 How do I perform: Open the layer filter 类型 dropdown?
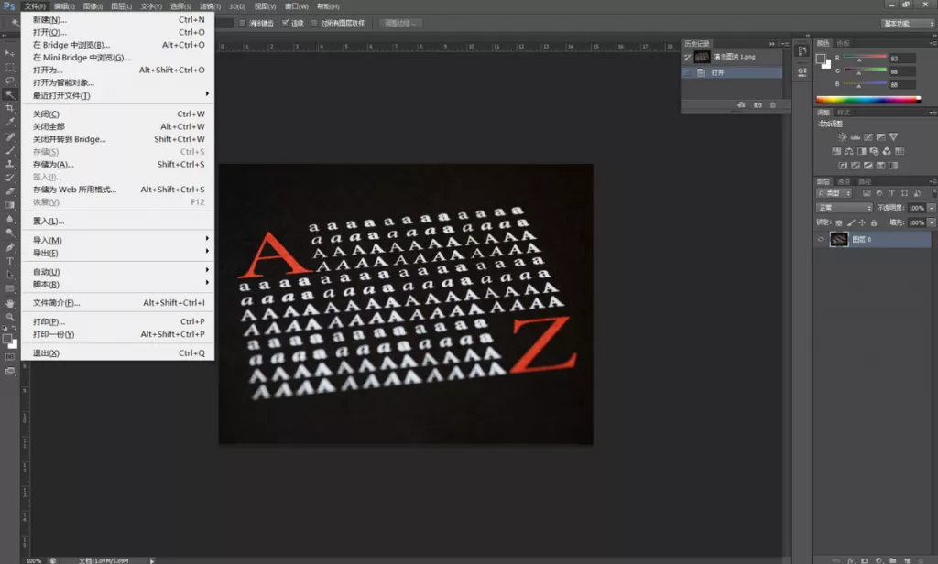[834, 193]
